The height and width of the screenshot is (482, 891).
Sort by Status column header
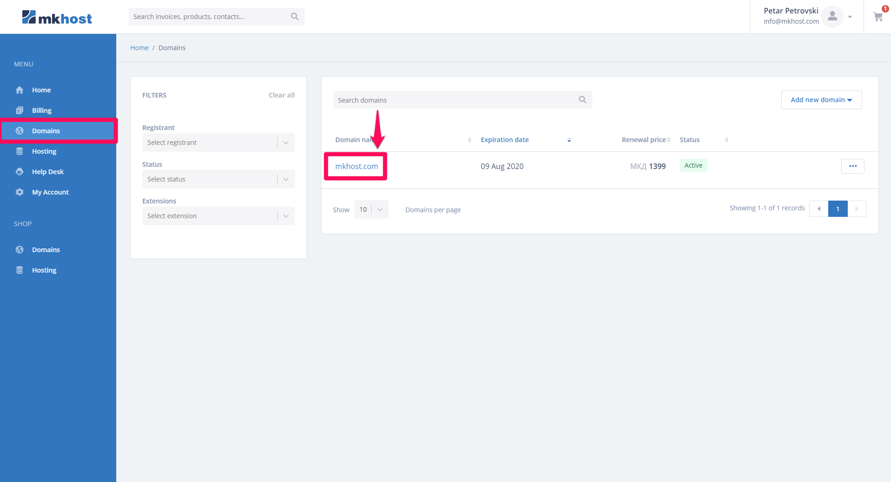click(690, 140)
